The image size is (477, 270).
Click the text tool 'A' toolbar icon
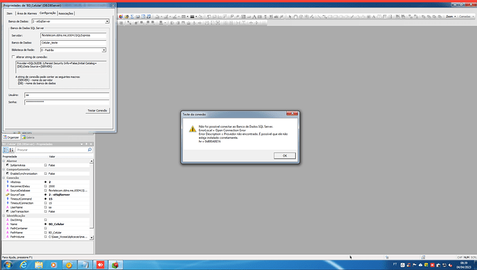254,17
